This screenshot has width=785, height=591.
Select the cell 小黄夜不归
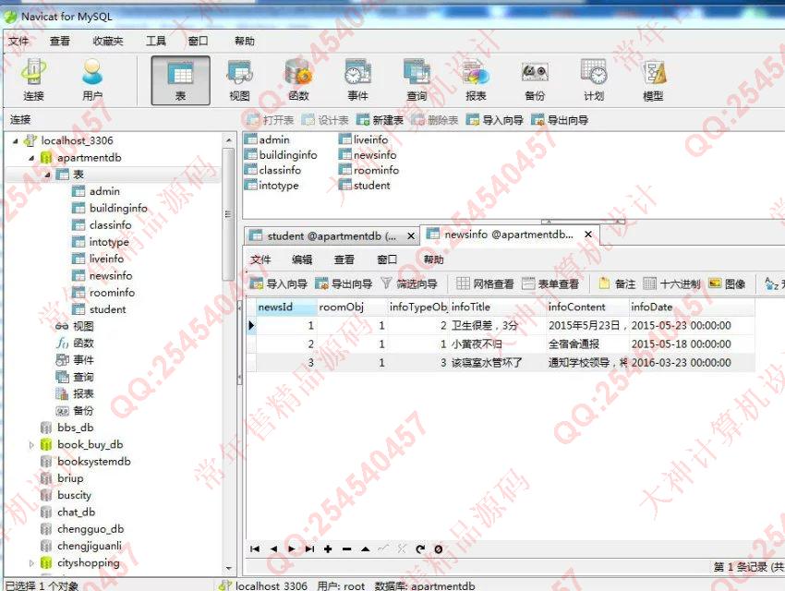point(497,344)
